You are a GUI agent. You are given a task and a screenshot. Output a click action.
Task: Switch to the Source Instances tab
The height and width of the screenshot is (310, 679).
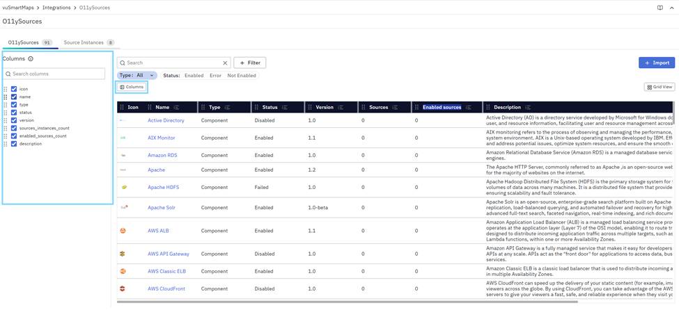pyautogui.click(x=84, y=42)
